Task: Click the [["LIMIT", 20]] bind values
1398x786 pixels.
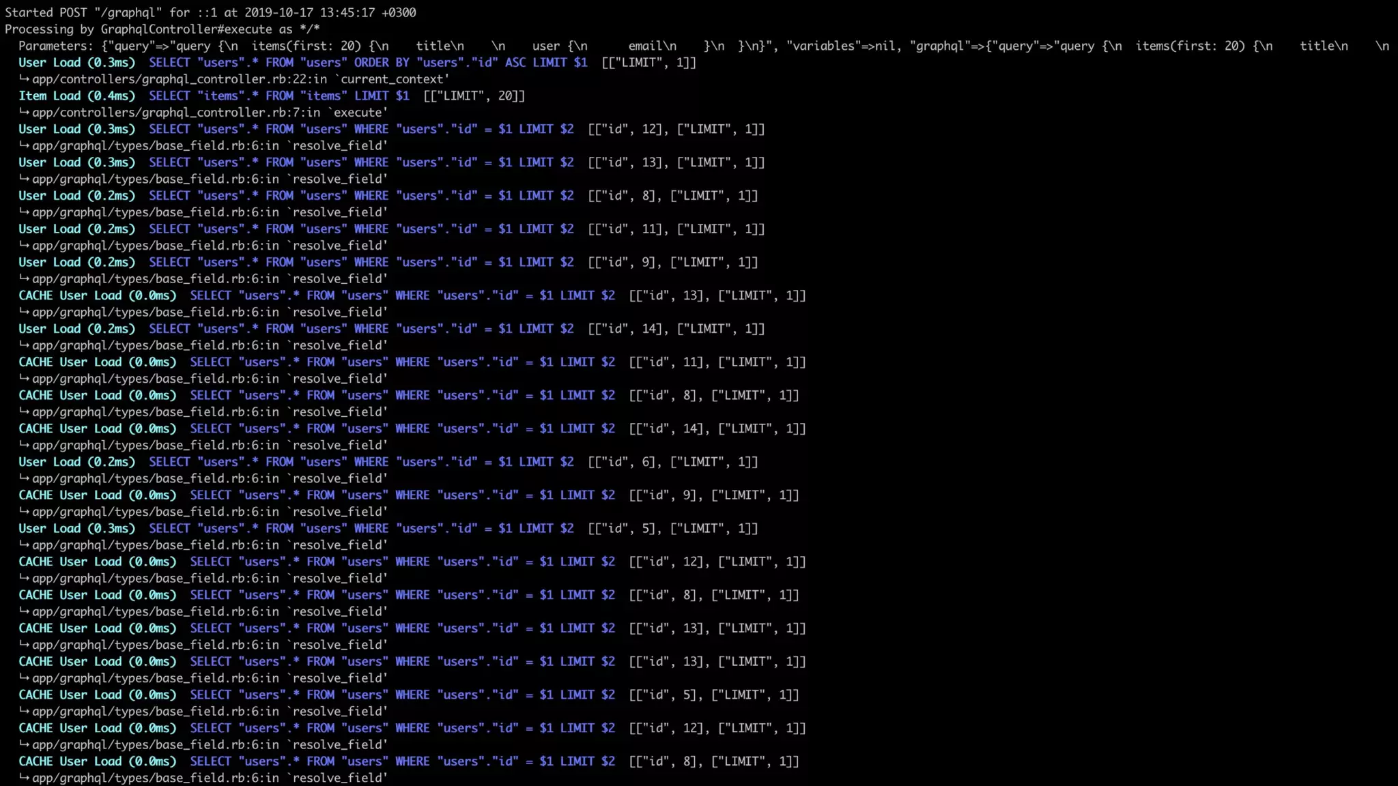Action: pos(474,96)
